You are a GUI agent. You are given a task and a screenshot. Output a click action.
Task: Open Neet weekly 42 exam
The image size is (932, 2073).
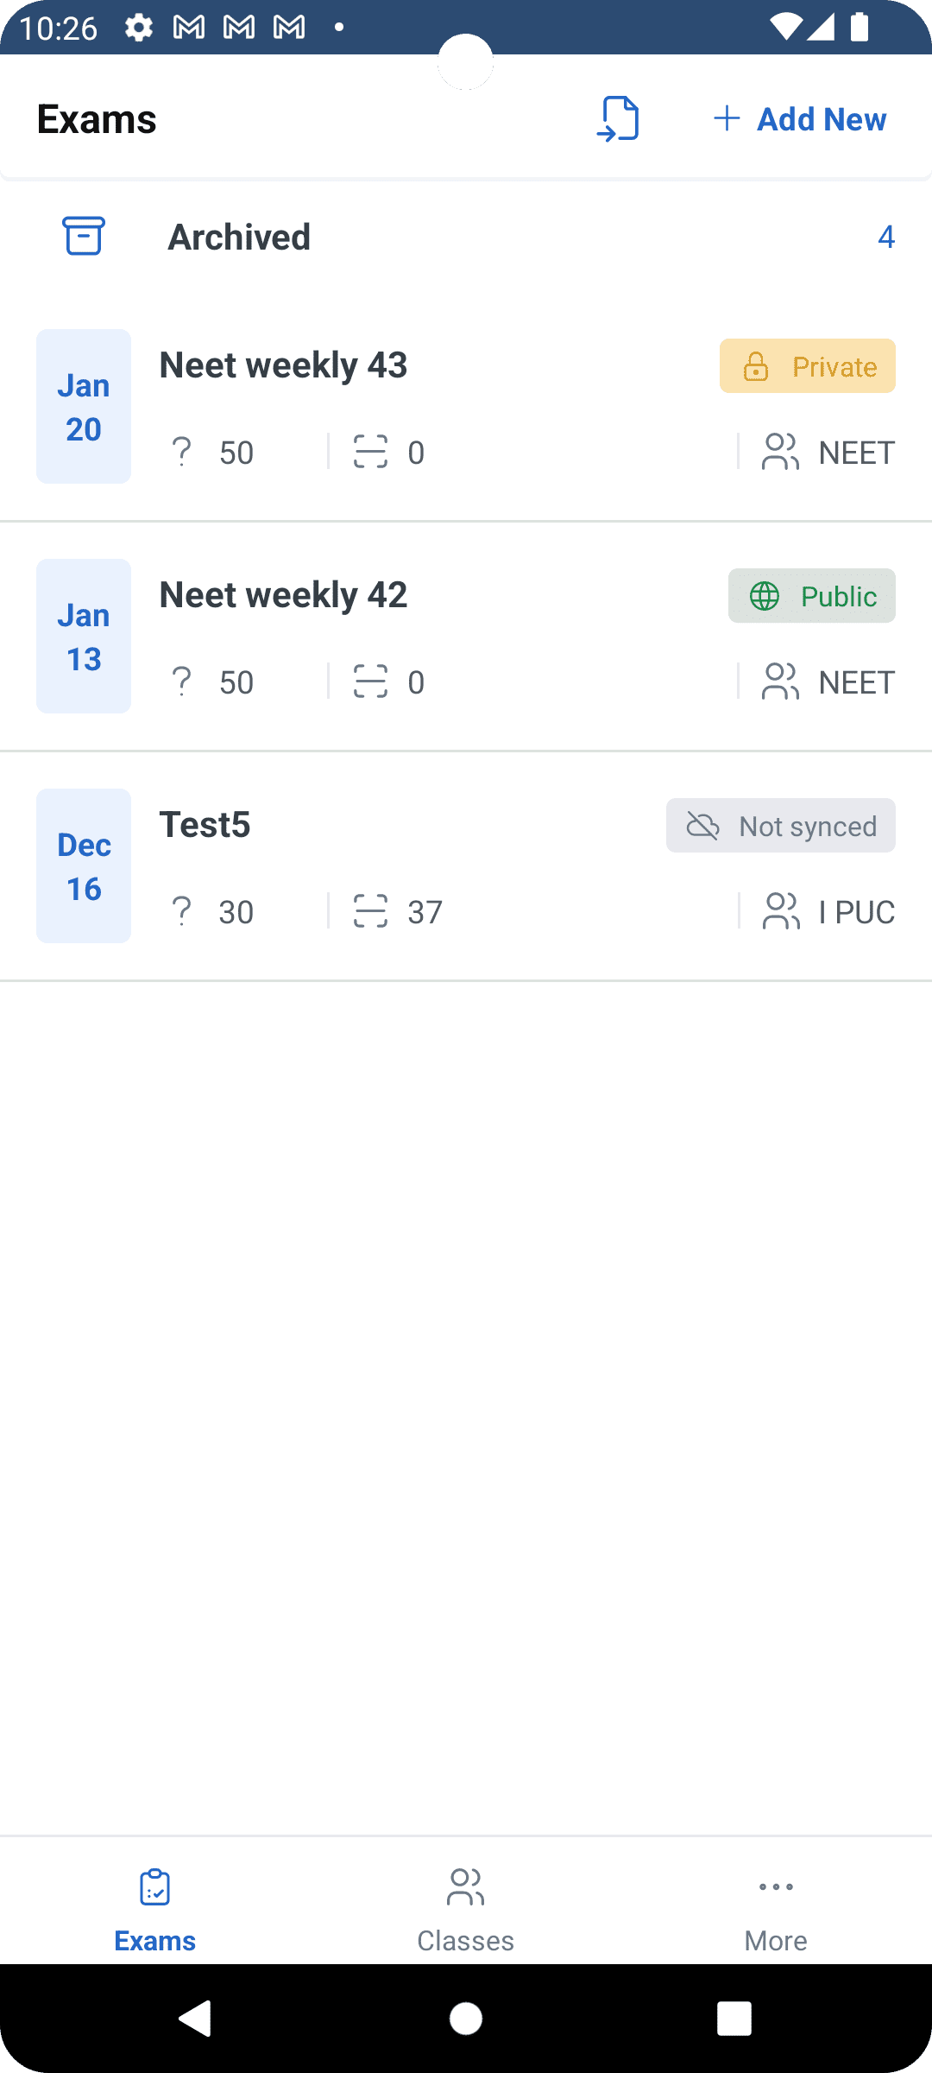[x=283, y=595]
